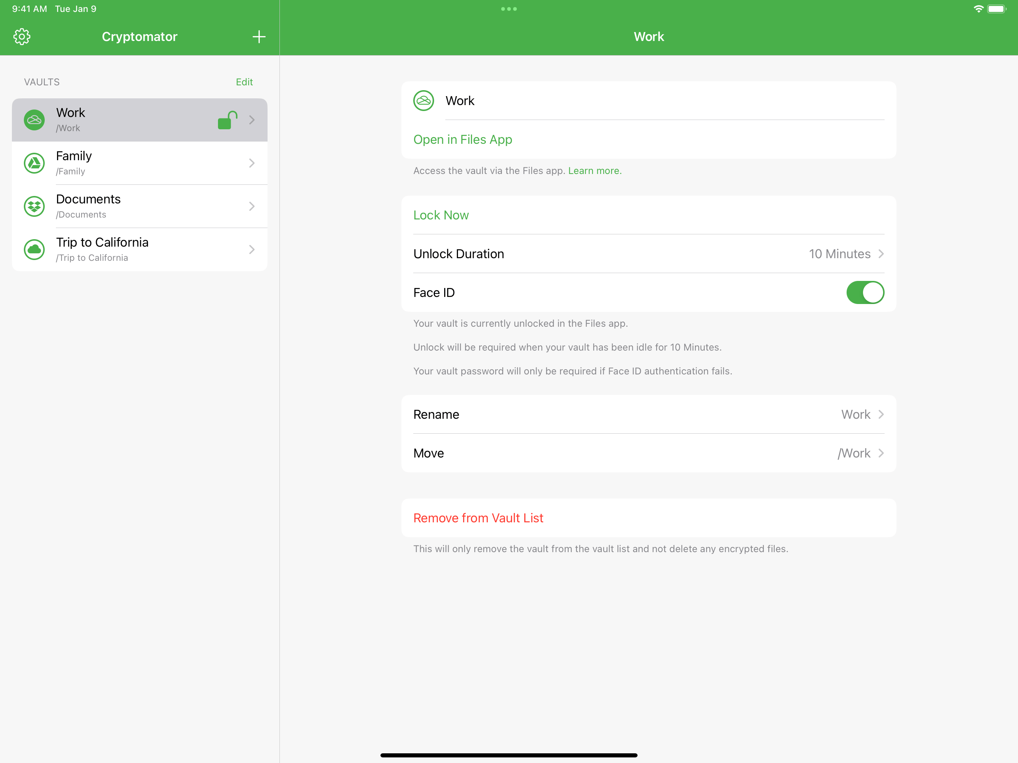The height and width of the screenshot is (763, 1018).
Task: Open Rename screen via its chevron
Action: click(881, 415)
